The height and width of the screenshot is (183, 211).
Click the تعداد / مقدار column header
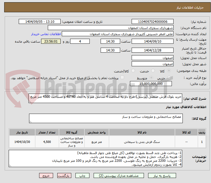pos(47,132)
